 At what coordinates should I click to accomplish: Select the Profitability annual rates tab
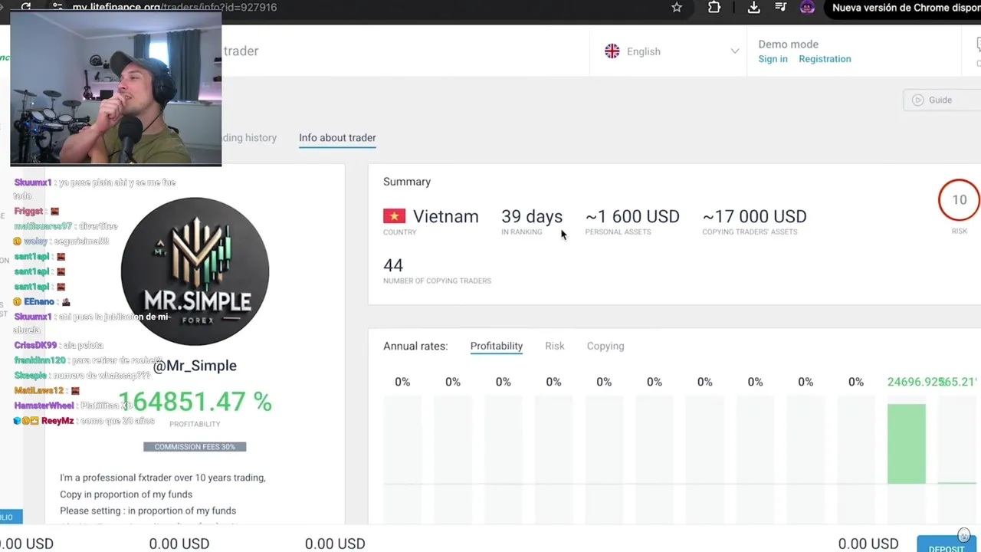click(497, 346)
